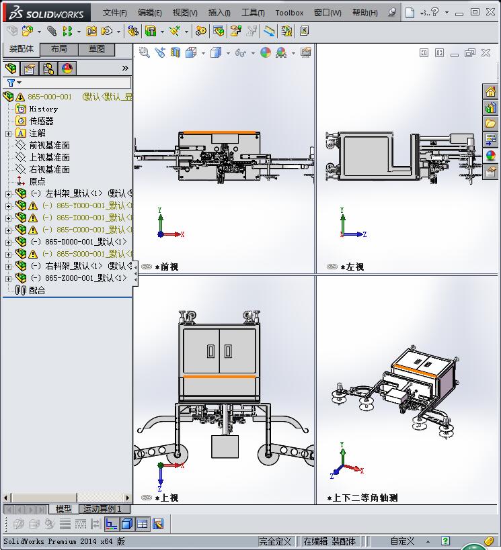Switch to the DisplayManager tab icon
The height and width of the screenshot is (550, 501).
coord(67,68)
